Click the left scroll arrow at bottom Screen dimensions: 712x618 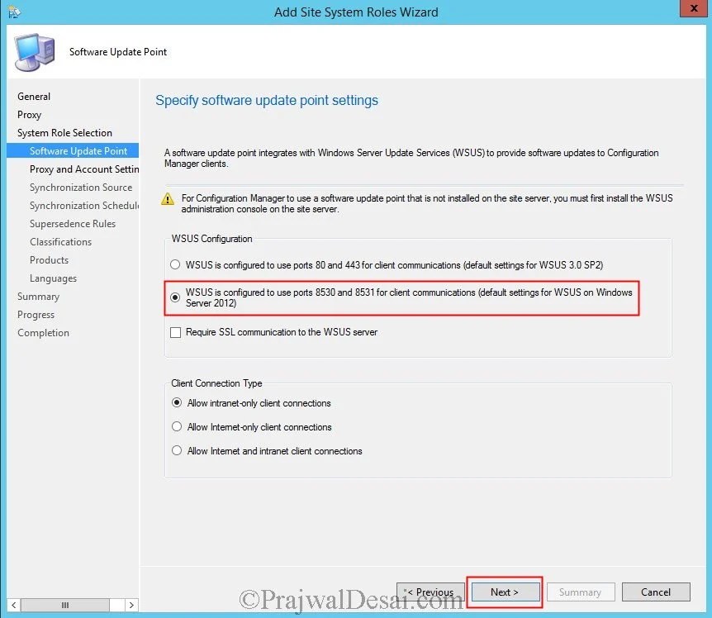(13, 605)
